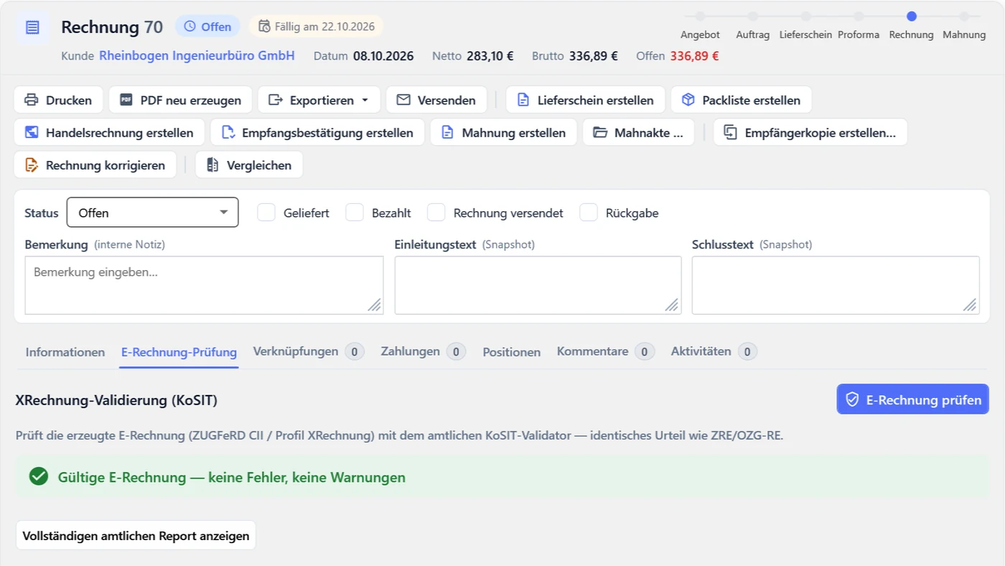The height and width of the screenshot is (566, 1005).
Task: Click the envelope icon on Versenden
Action: (x=403, y=100)
